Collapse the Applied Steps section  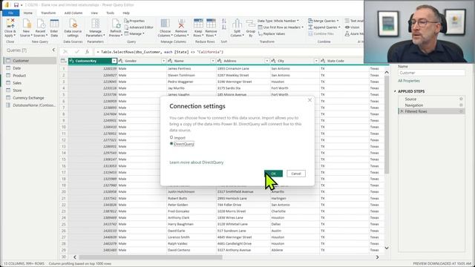(x=395, y=91)
